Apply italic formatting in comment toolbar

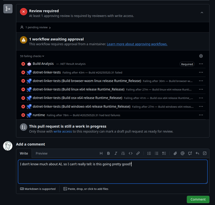point(116,153)
